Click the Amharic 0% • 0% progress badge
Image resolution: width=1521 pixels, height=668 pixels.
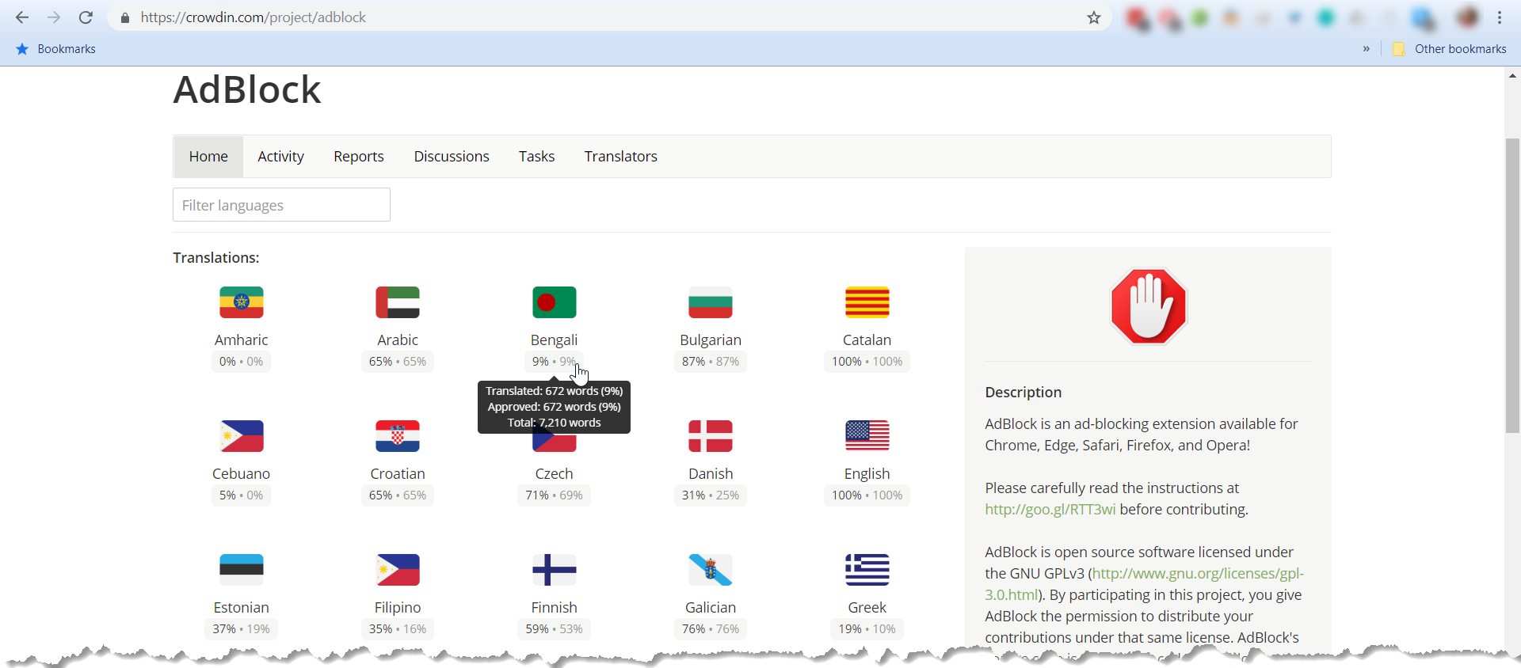coord(241,362)
